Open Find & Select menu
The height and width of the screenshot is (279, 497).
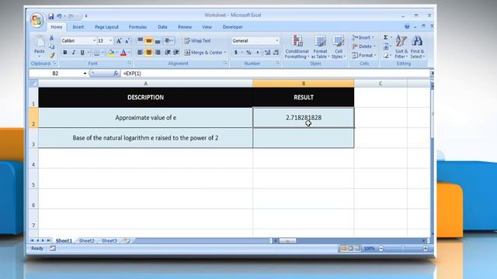(x=417, y=46)
